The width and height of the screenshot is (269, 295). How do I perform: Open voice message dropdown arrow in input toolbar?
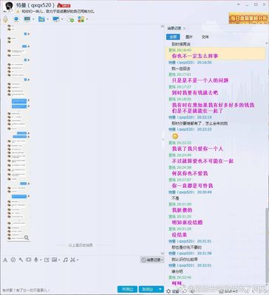(41, 260)
